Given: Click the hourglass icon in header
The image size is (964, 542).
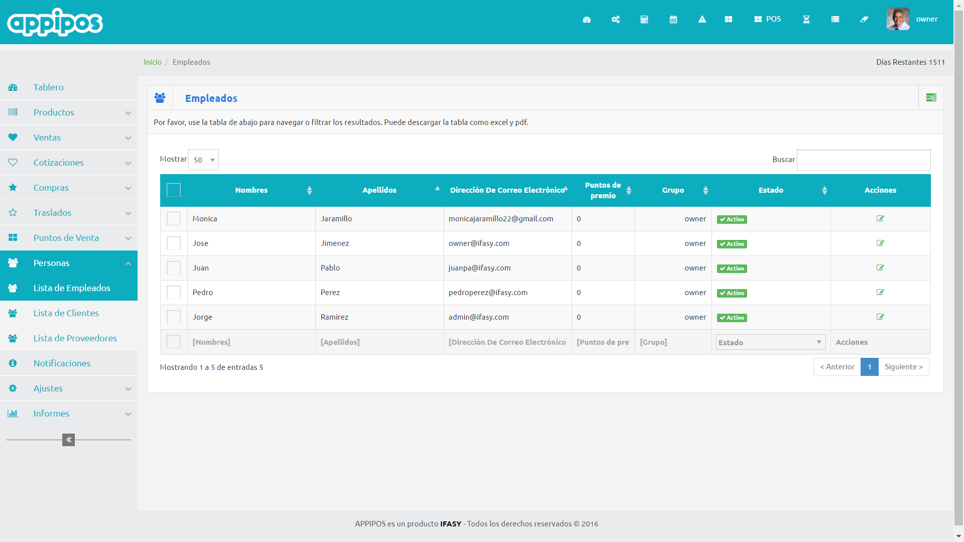Looking at the screenshot, I should 806,20.
